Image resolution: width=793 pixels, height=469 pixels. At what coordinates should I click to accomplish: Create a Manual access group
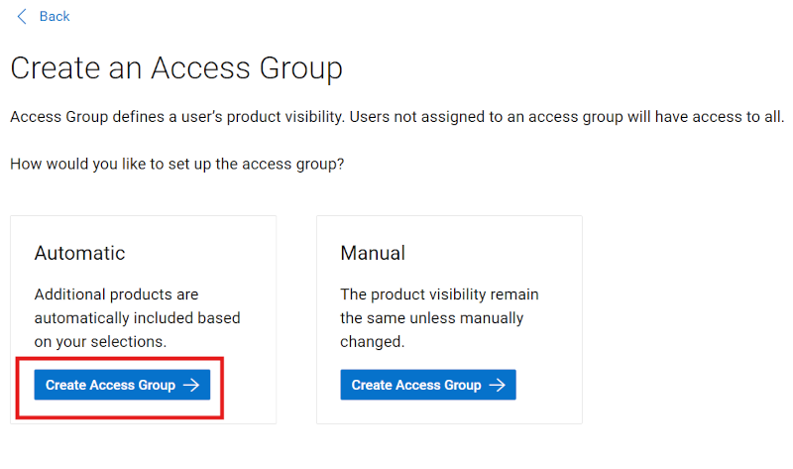tap(427, 385)
